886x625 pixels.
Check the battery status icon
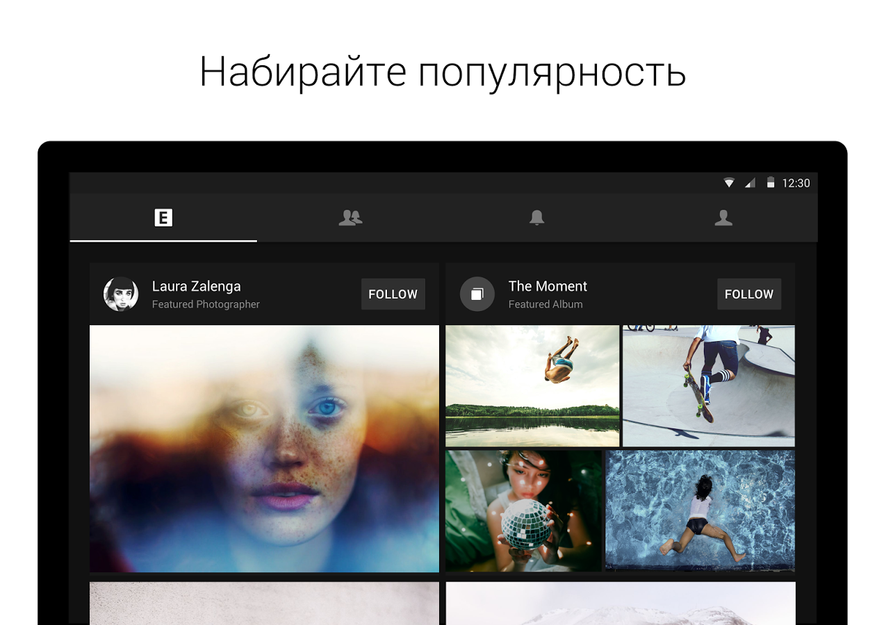click(x=770, y=183)
